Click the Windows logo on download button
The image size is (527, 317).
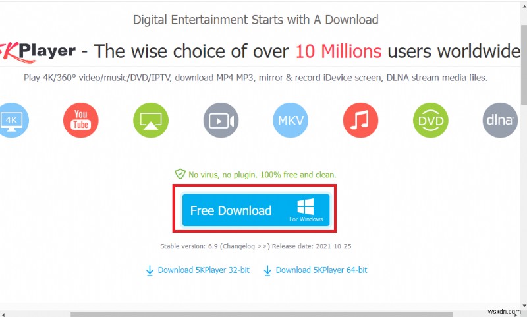pos(306,206)
